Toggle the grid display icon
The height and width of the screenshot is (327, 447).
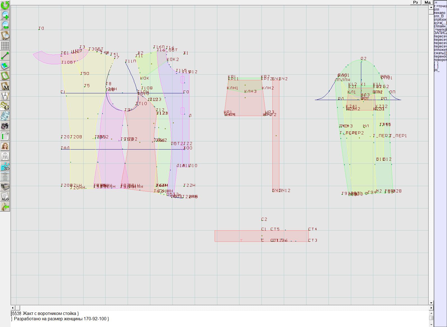pyautogui.click(x=5, y=46)
